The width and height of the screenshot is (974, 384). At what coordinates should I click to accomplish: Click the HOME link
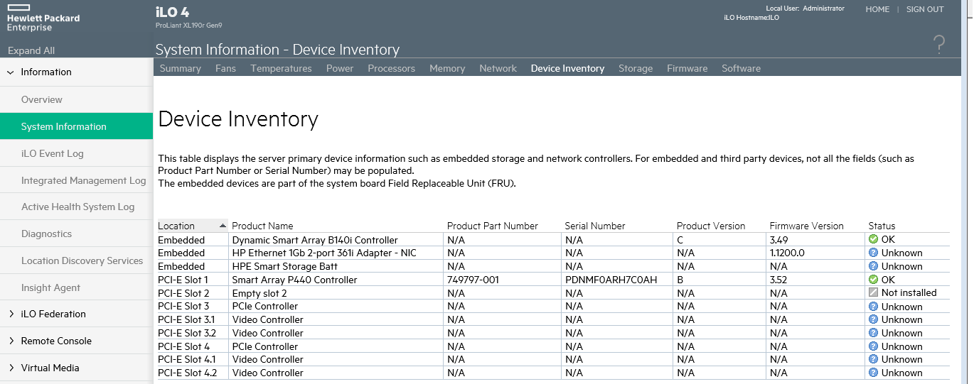click(877, 9)
